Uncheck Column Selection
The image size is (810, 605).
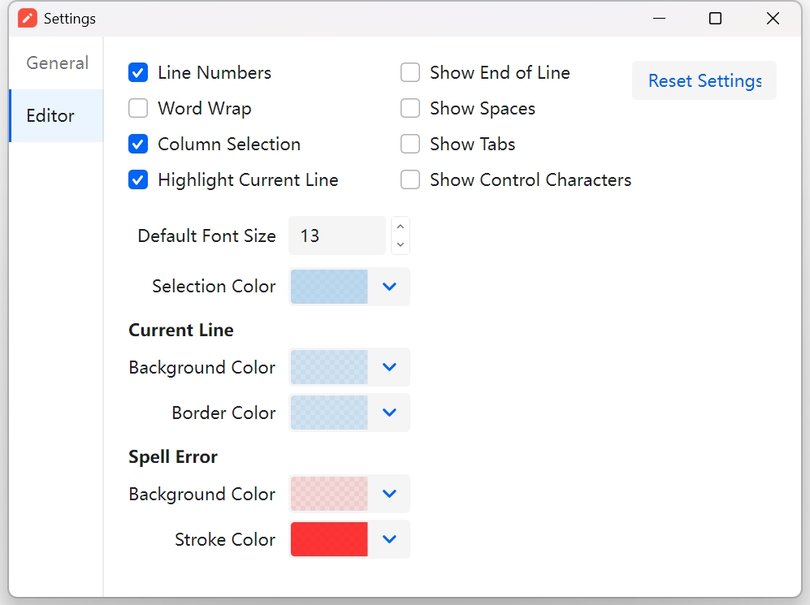tap(138, 144)
